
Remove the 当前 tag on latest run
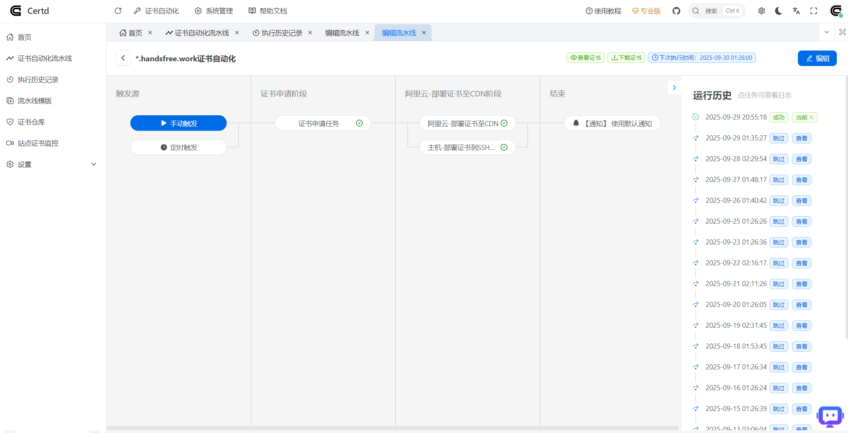pyautogui.click(x=811, y=117)
